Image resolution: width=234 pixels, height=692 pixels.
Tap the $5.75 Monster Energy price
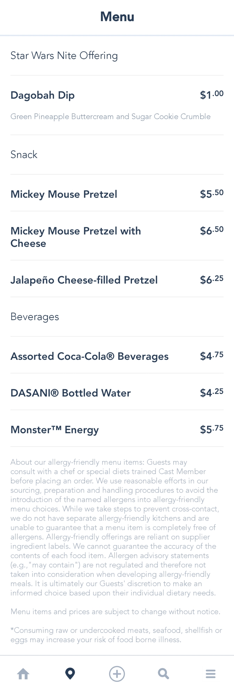click(x=211, y=429)
